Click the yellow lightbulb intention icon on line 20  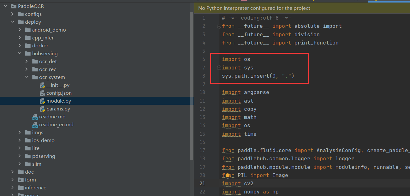[x=228, y=175]
